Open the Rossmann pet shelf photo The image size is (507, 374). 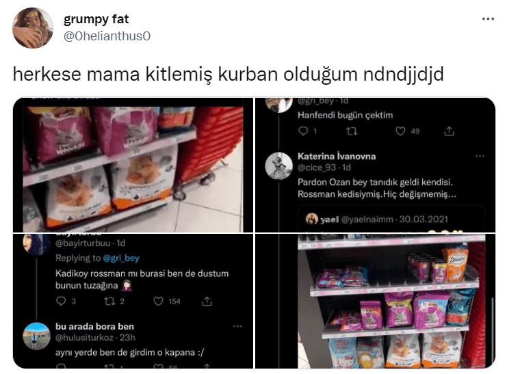coord(375,302)
